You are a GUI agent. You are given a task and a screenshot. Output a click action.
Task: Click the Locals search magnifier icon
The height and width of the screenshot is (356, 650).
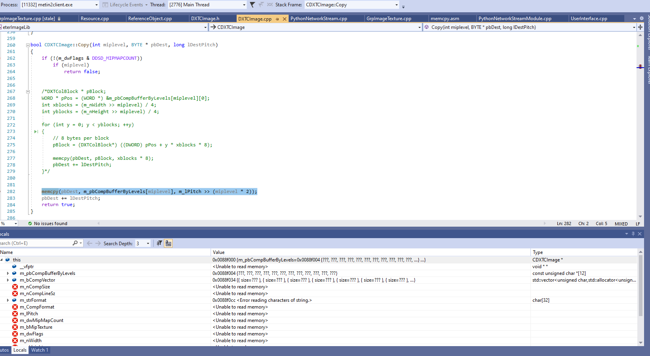click(x=75, y=243)
